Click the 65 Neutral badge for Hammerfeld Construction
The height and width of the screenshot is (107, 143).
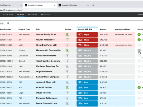[x=87, y=50]
